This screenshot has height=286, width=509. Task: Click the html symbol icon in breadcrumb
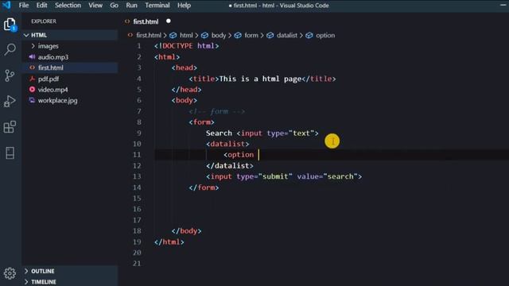pos(173,35)
